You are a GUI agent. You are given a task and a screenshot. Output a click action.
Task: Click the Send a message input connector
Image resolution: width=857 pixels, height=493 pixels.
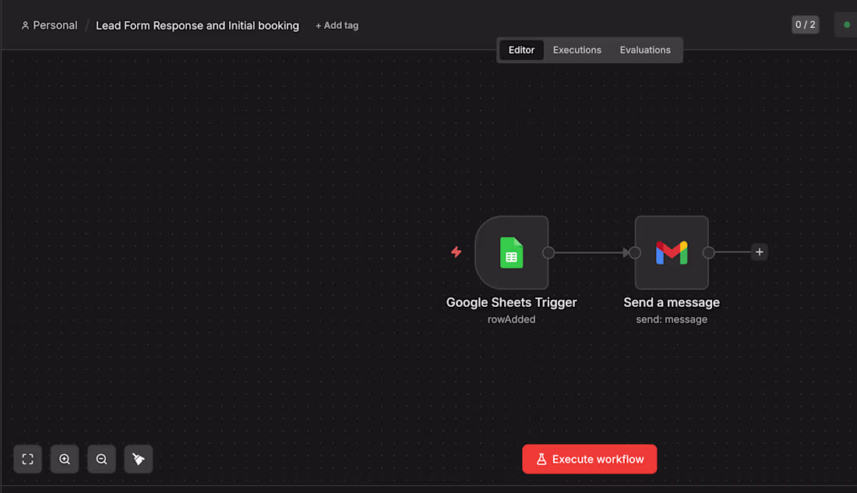point(635,252)
